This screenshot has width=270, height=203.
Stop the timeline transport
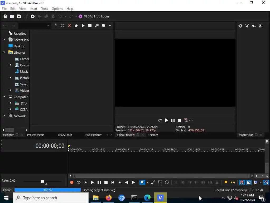(106, 182)
